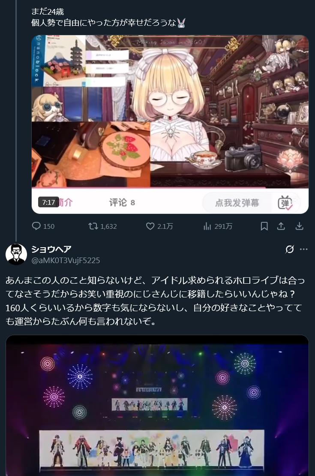Click the share upload icon
The image size is (315, 476).
click(x=281, y=226)
